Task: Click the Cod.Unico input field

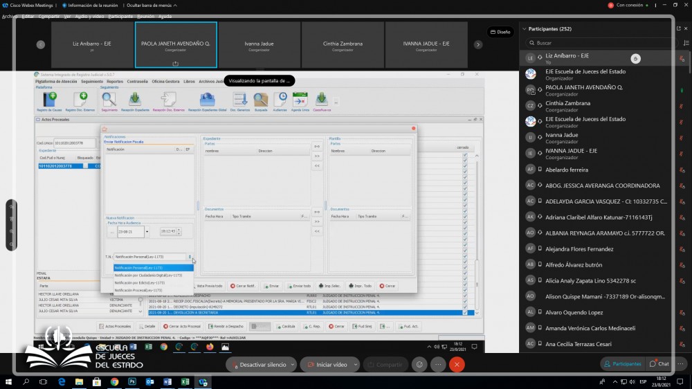Action: click(74, 143)
